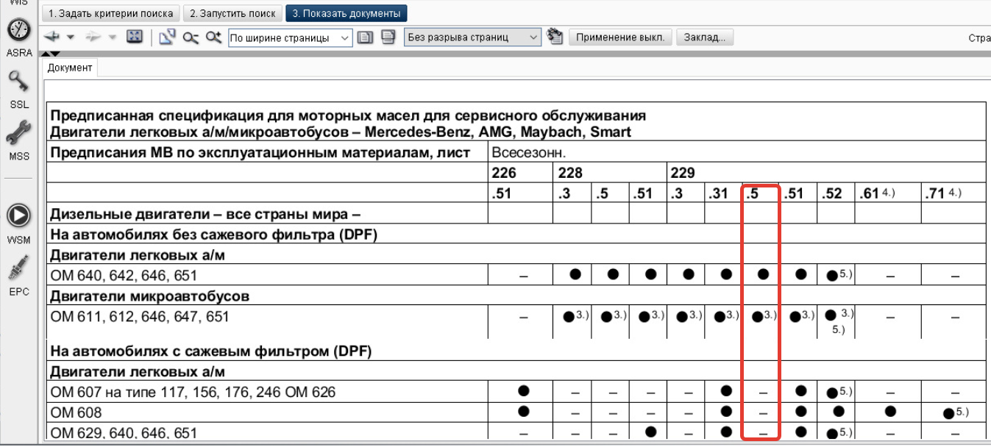Open the ASRA clock module icon

18,31
